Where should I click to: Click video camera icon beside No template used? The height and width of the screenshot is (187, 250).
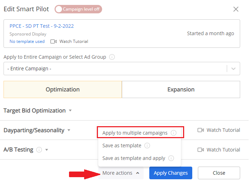54,41
